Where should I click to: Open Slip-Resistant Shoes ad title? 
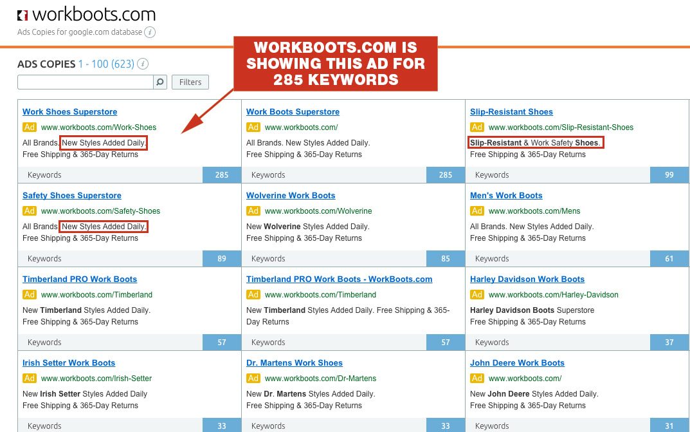511,112
